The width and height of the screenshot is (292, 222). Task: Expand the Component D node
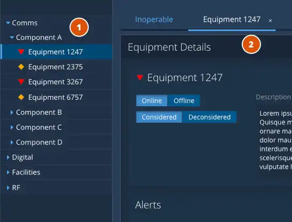click(x=12, y=142)
